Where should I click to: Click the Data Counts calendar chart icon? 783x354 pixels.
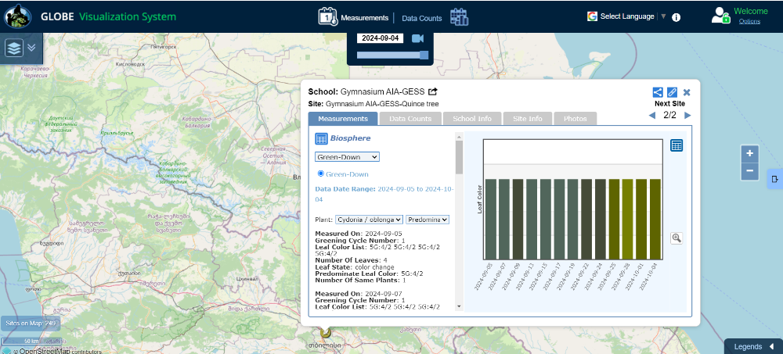point(459,17)
